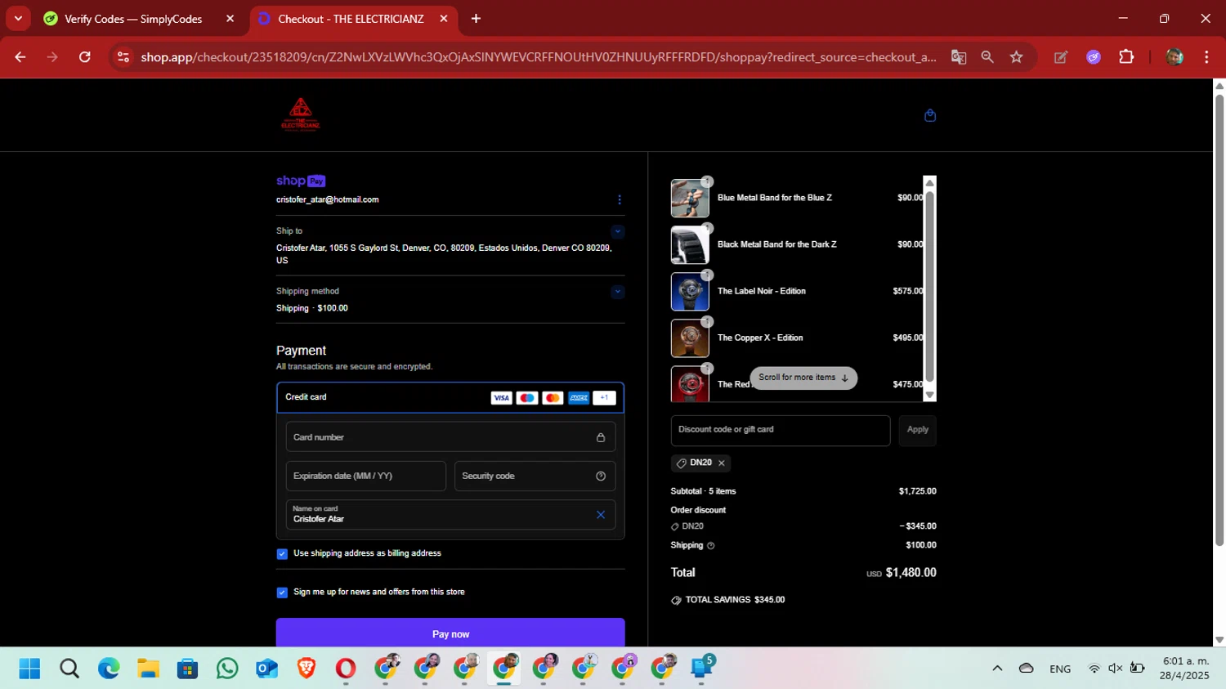Click the Visa card icon
This screenshot has width=1226, height=689.
501,398
